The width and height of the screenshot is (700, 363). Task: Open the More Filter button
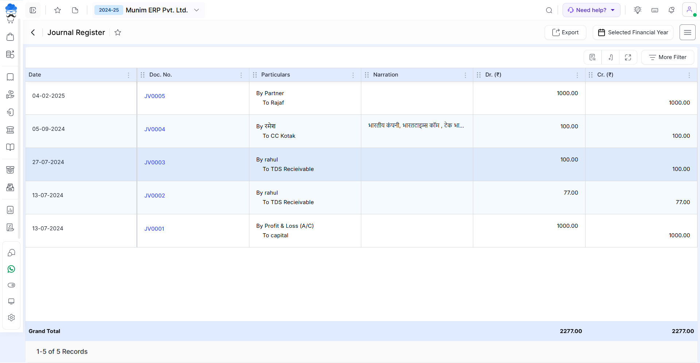pos(668,57)
